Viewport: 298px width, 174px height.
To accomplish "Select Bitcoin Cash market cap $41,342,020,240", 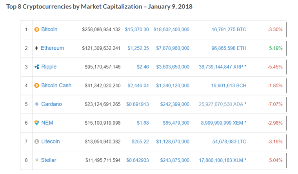I will pyautogui.click(x=103, y=86).
